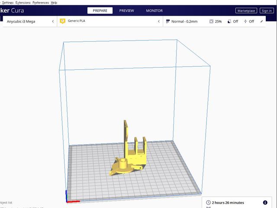
Task: Open the MONITOR stage tab
Action: point(155,10)
